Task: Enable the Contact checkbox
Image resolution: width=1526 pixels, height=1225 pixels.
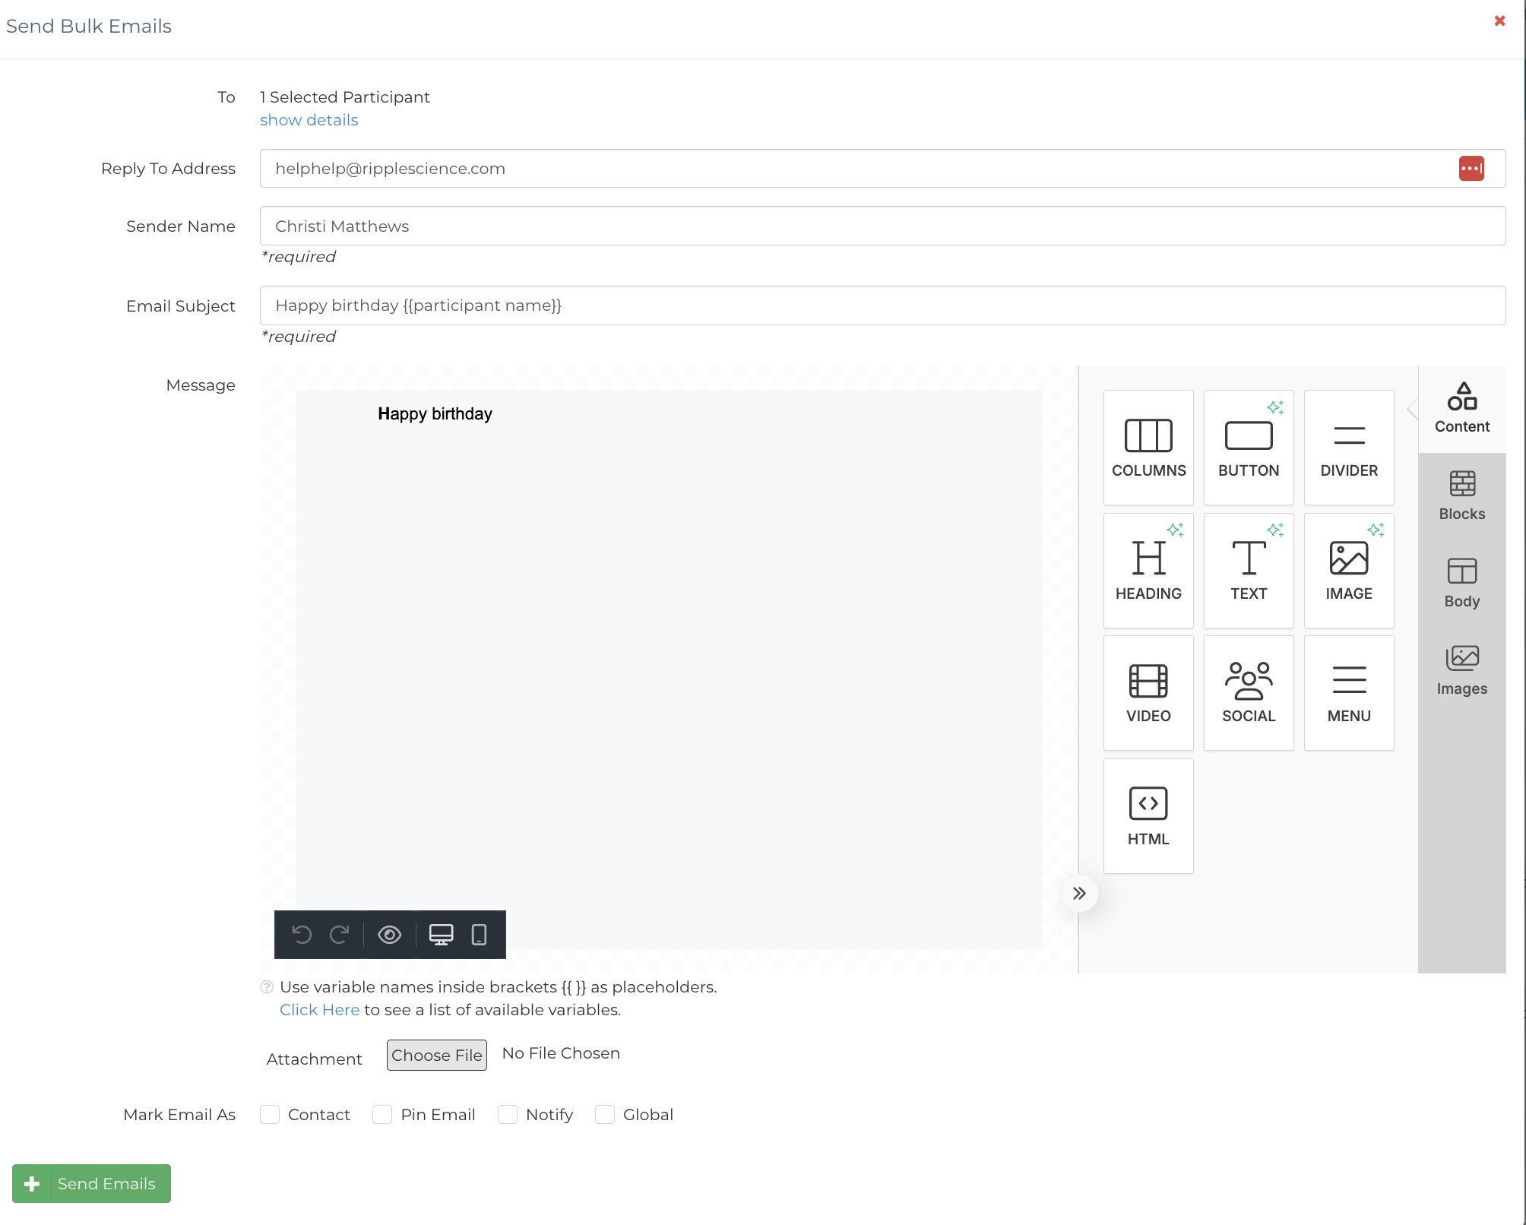Action: click(270, 1115)
